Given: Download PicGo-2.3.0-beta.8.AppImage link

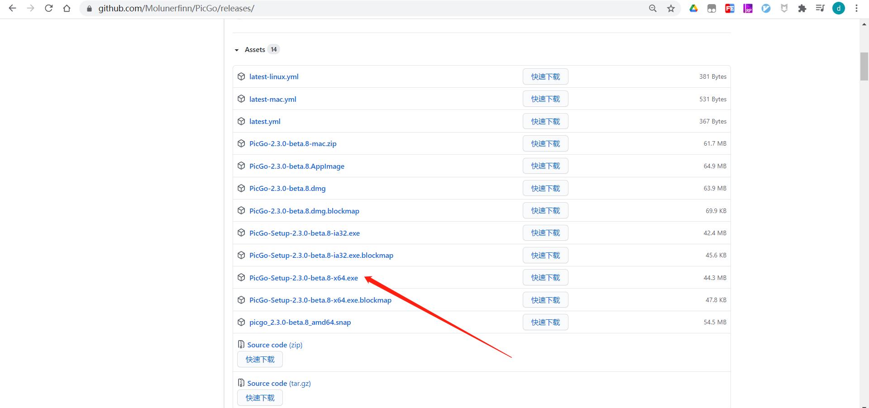Looking at the screenshot, I should (x=297, y=166).
